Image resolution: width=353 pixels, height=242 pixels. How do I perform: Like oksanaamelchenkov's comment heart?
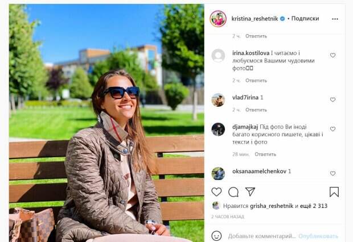coord(333,173)
